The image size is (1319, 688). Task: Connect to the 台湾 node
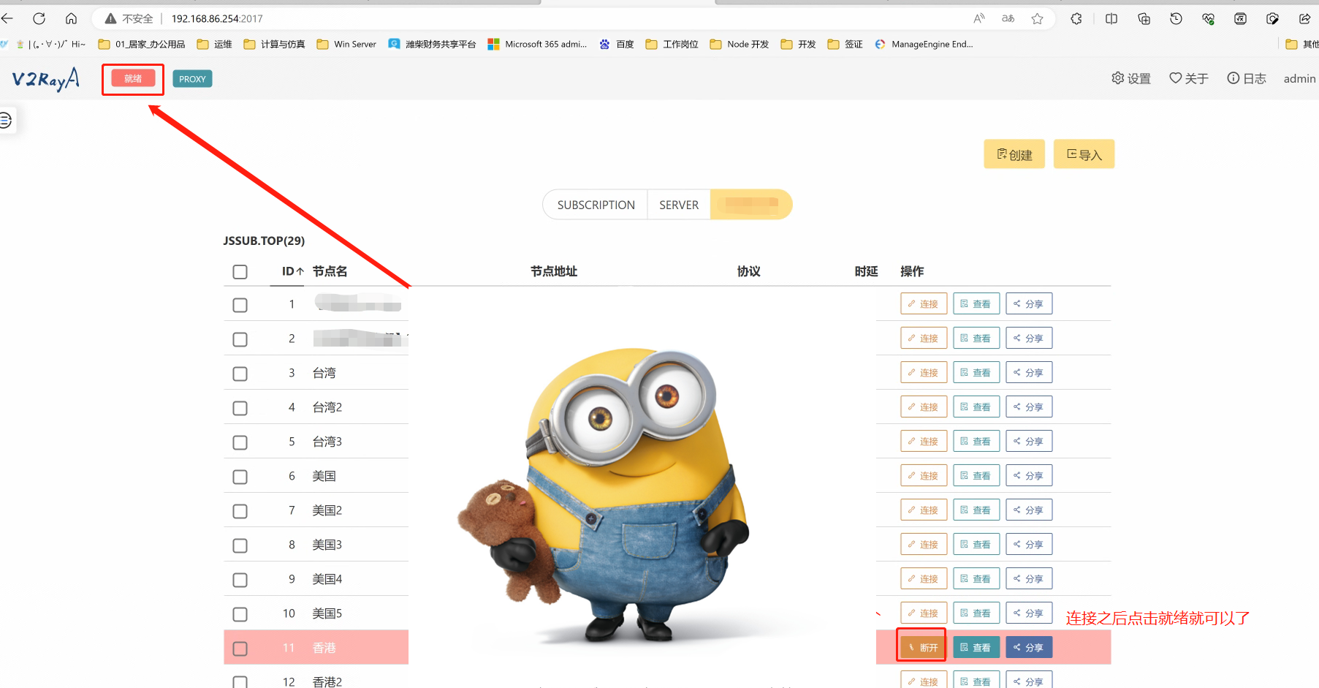coord(924,372)
